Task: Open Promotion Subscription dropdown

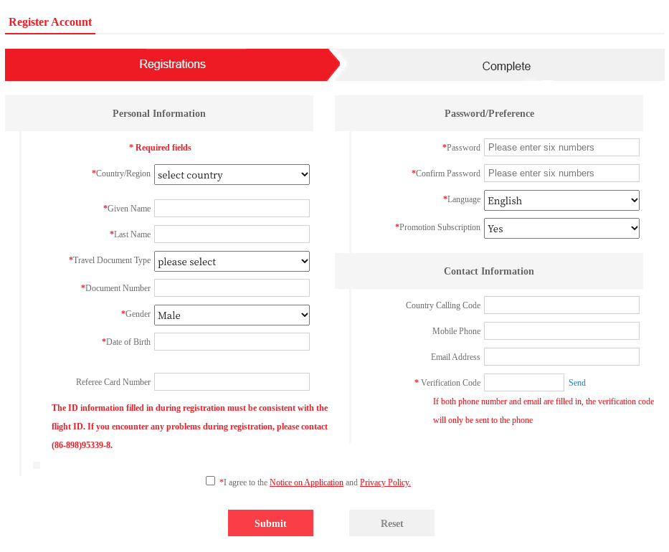Action: 561,229
